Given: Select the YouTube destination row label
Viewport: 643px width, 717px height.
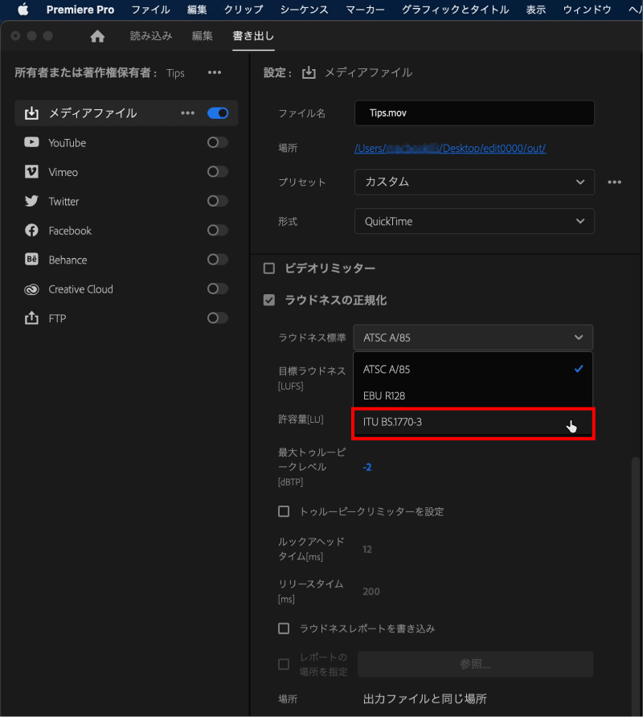Looking at the screenshot, I should pos(68,142).
